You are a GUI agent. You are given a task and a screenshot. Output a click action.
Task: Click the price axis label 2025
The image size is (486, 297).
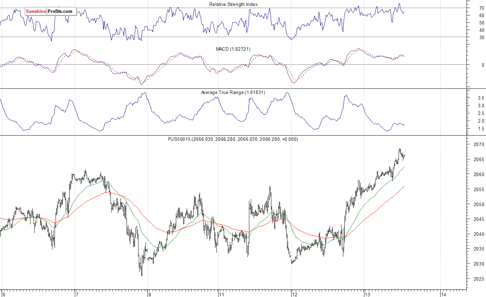(479, 279)
